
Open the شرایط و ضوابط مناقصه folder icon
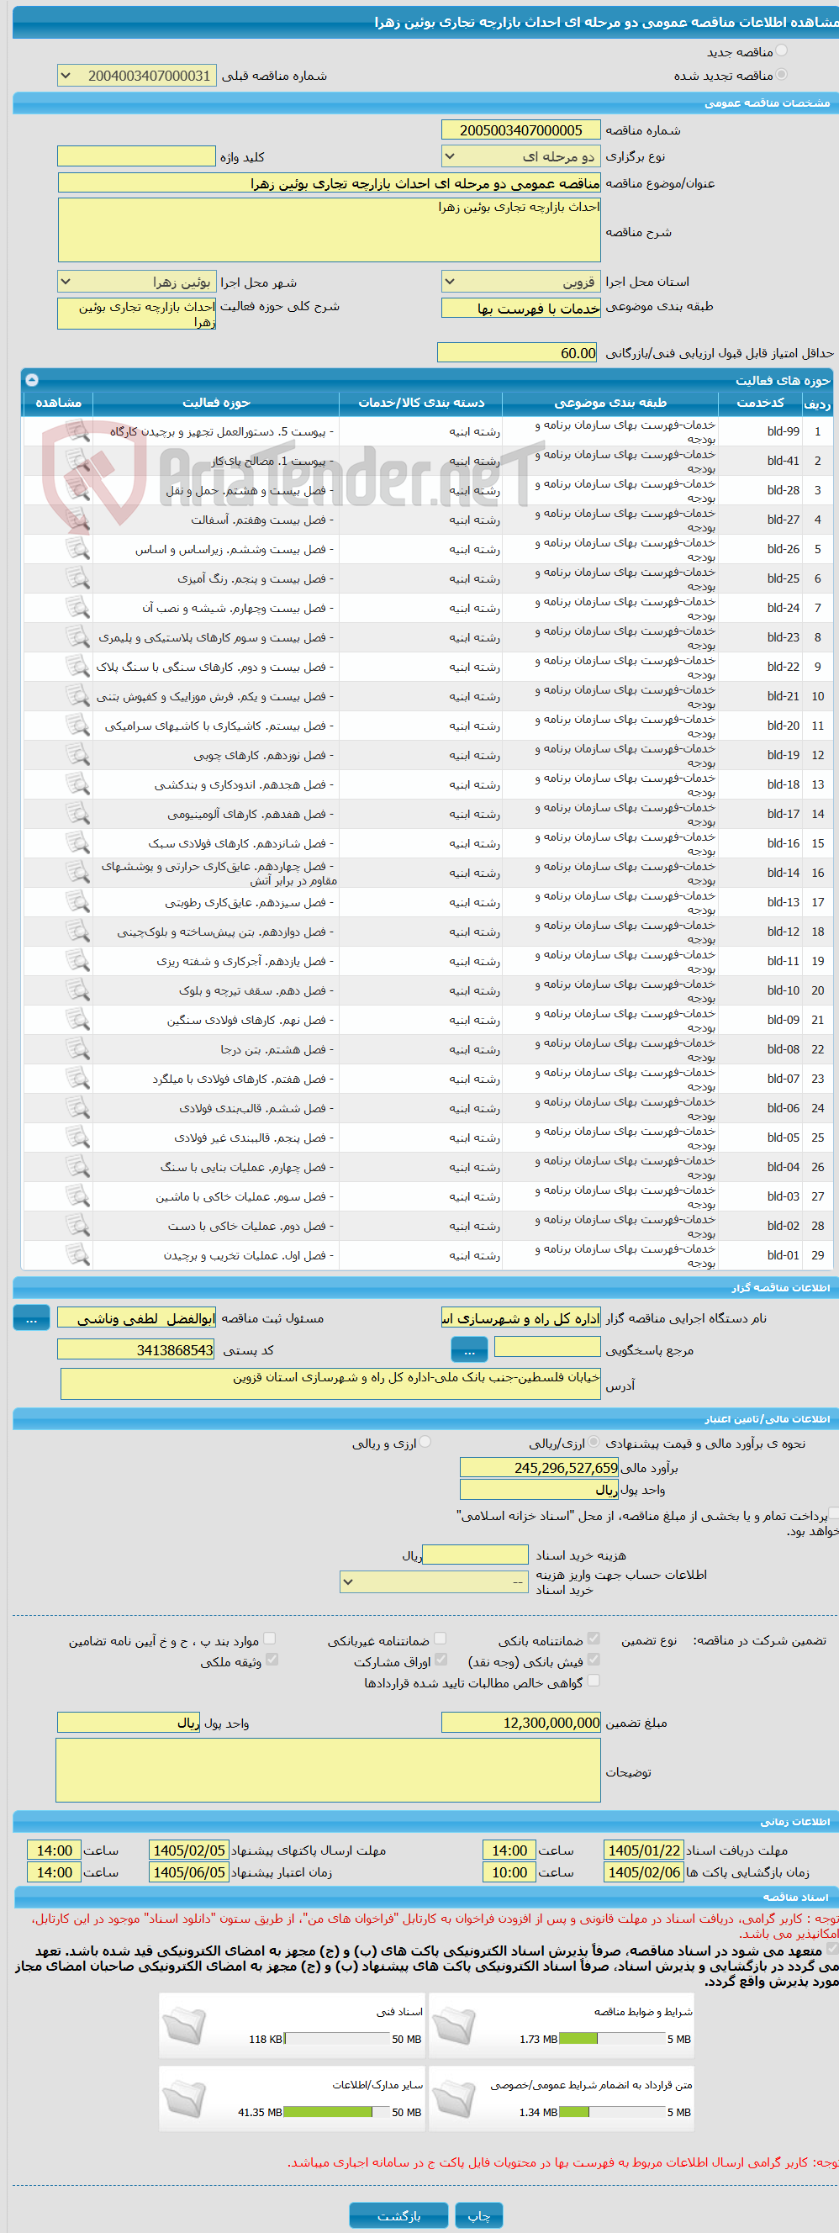(x=453, y=2026)
